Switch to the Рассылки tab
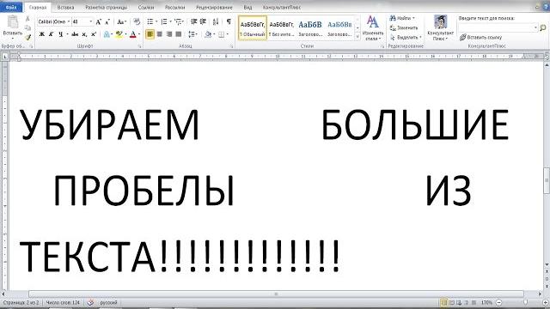The height and width of the screenshot is (309, 550). point(174,7)
